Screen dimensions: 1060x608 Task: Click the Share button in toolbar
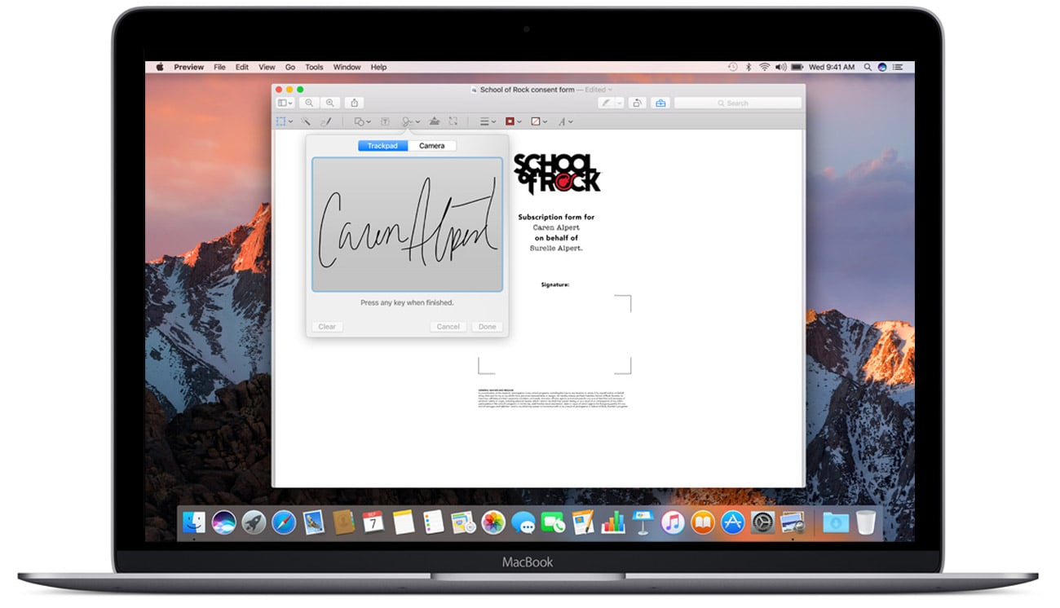(355, 103)
